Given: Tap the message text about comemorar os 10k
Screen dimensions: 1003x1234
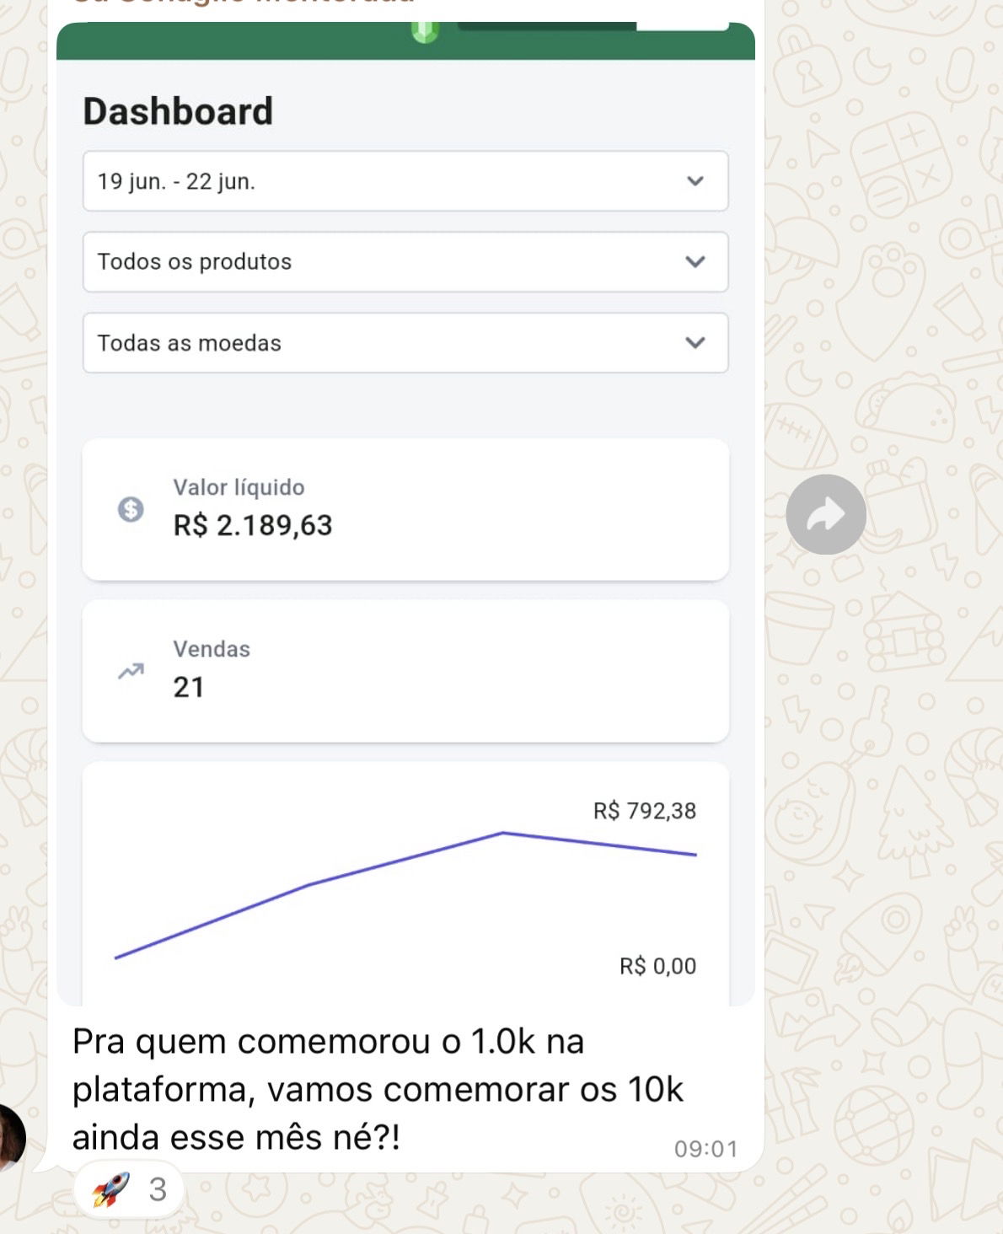Looking at the screenshot, I should pyautogui.click(x=378, y=1089).
